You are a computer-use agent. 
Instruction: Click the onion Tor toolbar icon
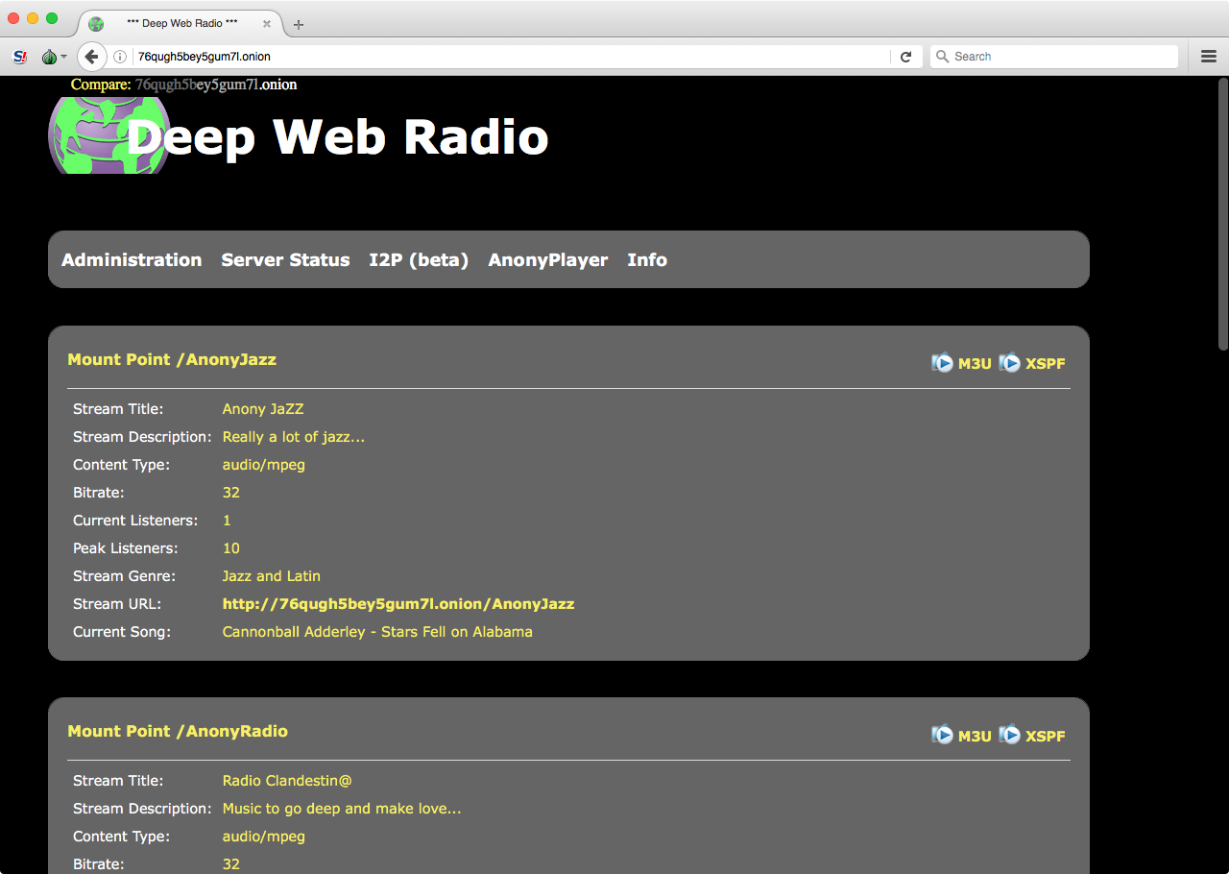[50, 56]
